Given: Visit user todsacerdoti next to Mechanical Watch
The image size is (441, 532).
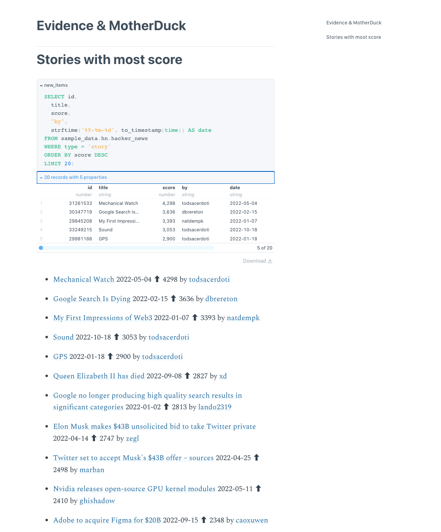Looking at the screenshot, I should tap(209, 279).
